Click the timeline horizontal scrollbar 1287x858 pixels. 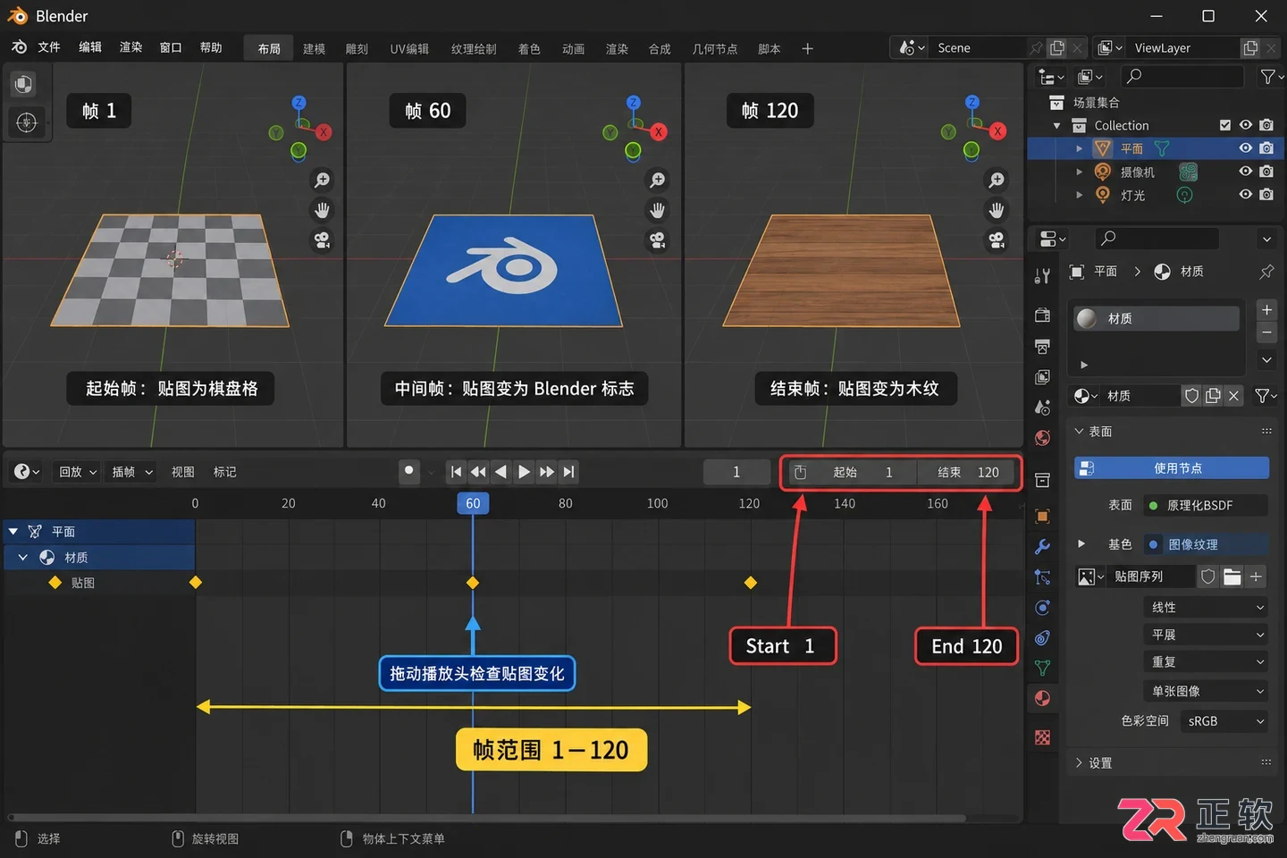point(488,818)
